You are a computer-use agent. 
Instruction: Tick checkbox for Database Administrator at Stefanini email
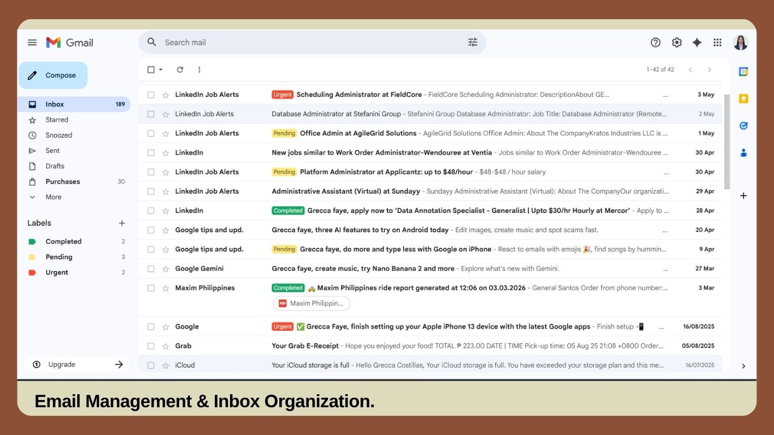coord(151,114)
